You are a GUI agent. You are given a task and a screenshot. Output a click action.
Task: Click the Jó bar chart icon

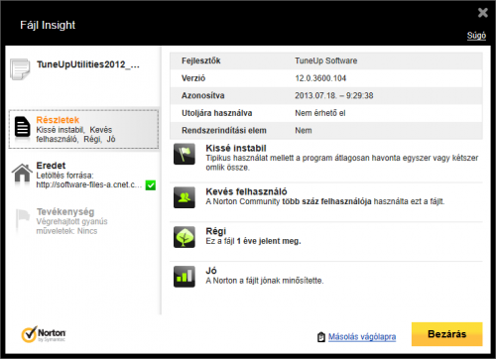[185, 277]
